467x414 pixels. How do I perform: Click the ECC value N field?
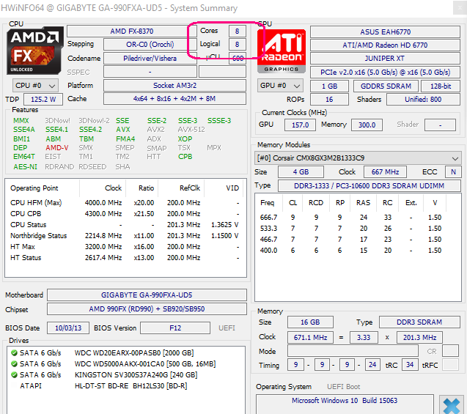453,172
